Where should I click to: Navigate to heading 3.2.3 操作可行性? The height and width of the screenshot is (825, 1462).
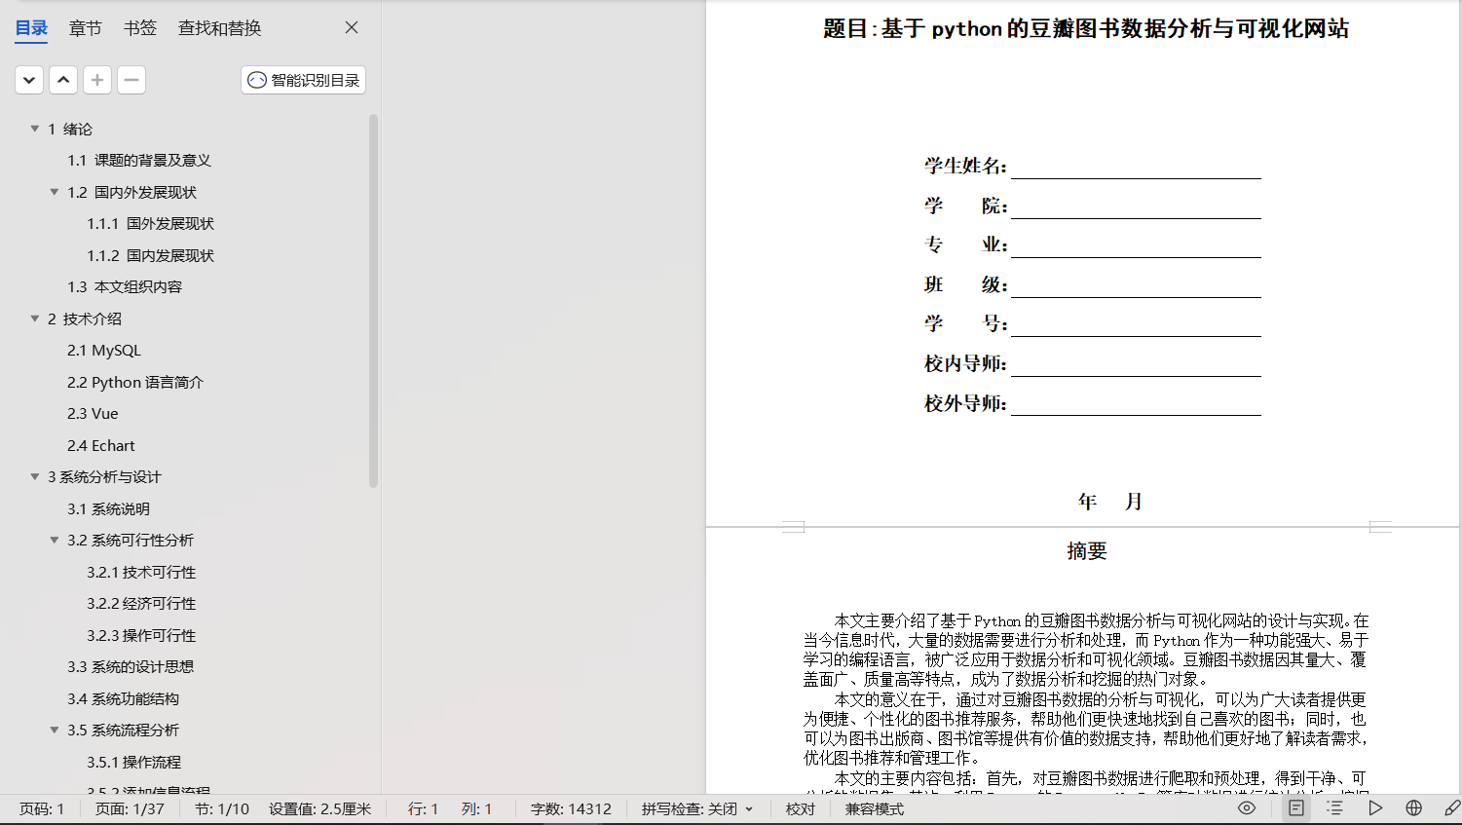coord(141,635)
